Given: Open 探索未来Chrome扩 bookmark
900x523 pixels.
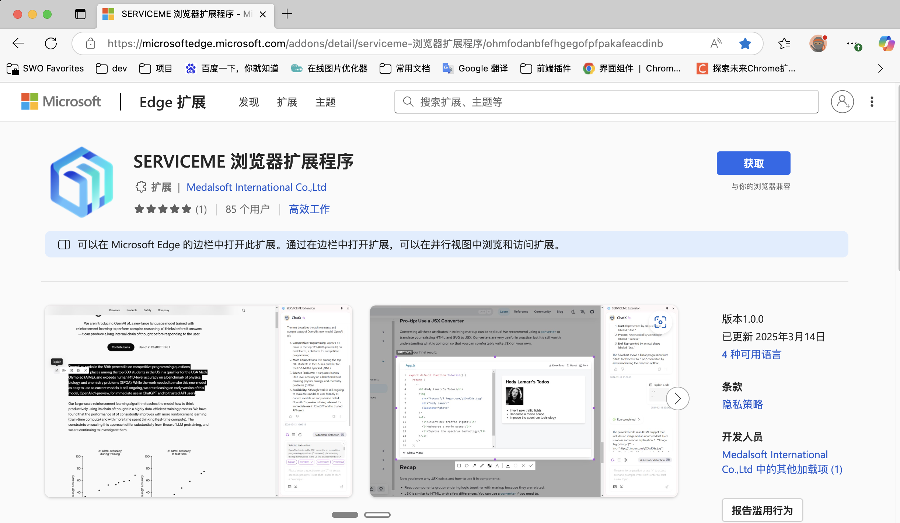Looking at the screenshot, I should click(746, 69).
